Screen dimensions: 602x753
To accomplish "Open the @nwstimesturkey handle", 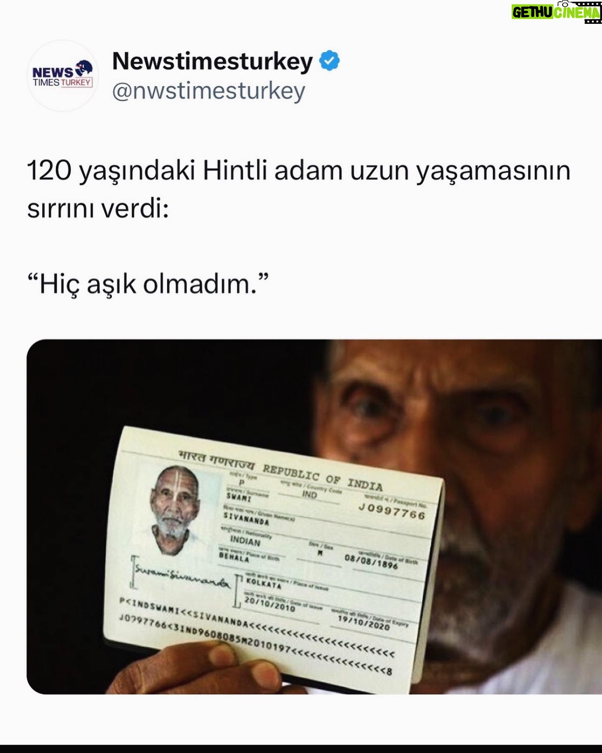I will (x=209, y=91).
